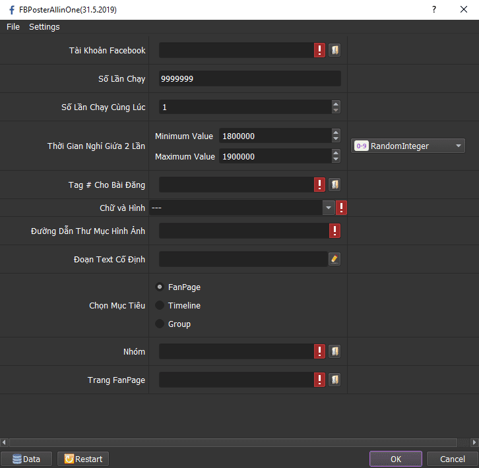
Task: Click the Restart button
Action: (83, 459)
